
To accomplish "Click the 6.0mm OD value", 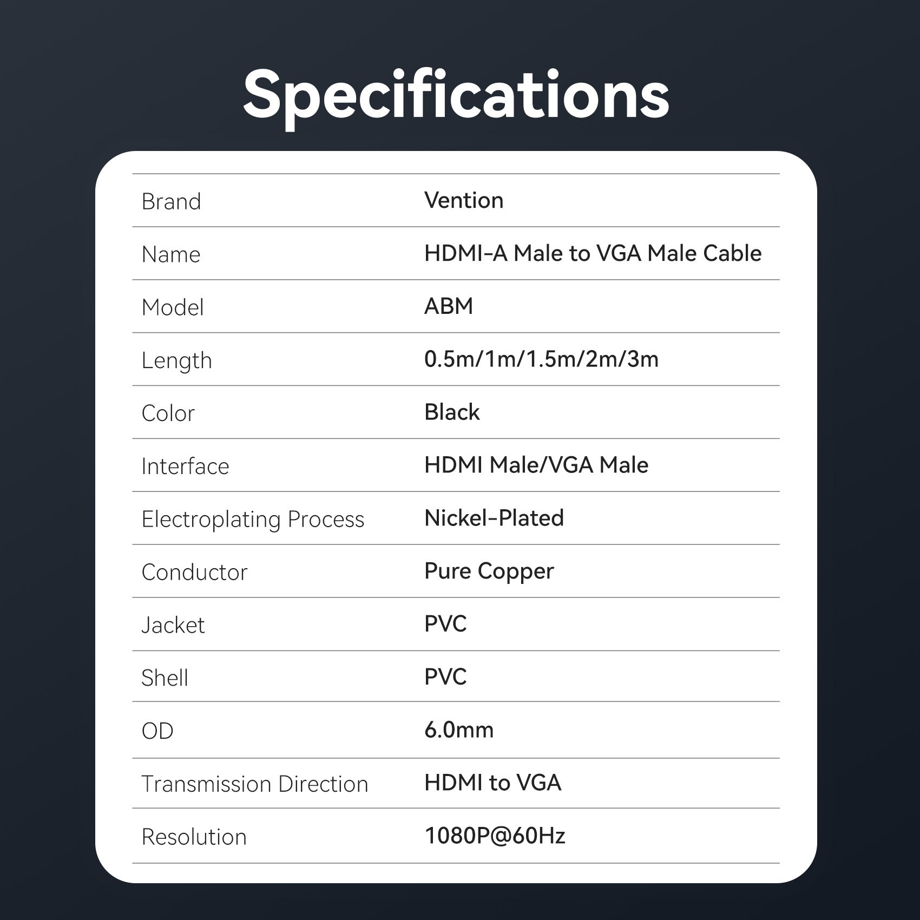I will tap(459, 730).
